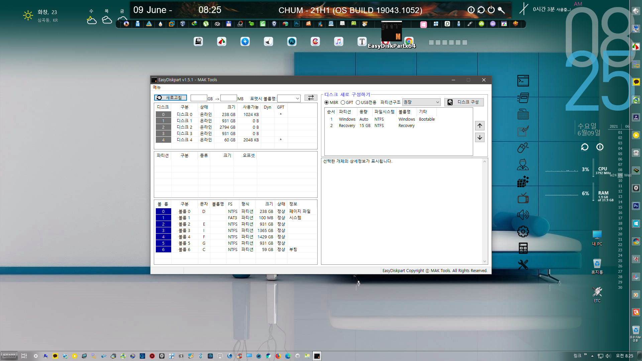Open the 휴지통 recycle bin desktop icon
This screenshot has width=642, height=361.
pyautogui.click(x=597, y=266)
